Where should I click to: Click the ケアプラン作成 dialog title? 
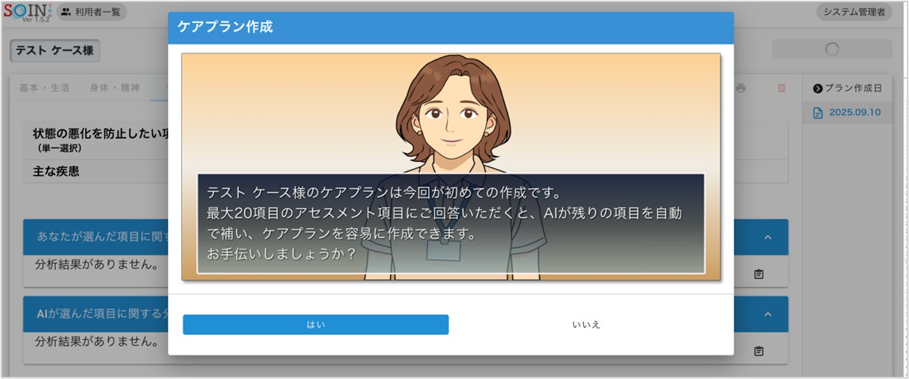pyautogui.click(x=225, y=27)
